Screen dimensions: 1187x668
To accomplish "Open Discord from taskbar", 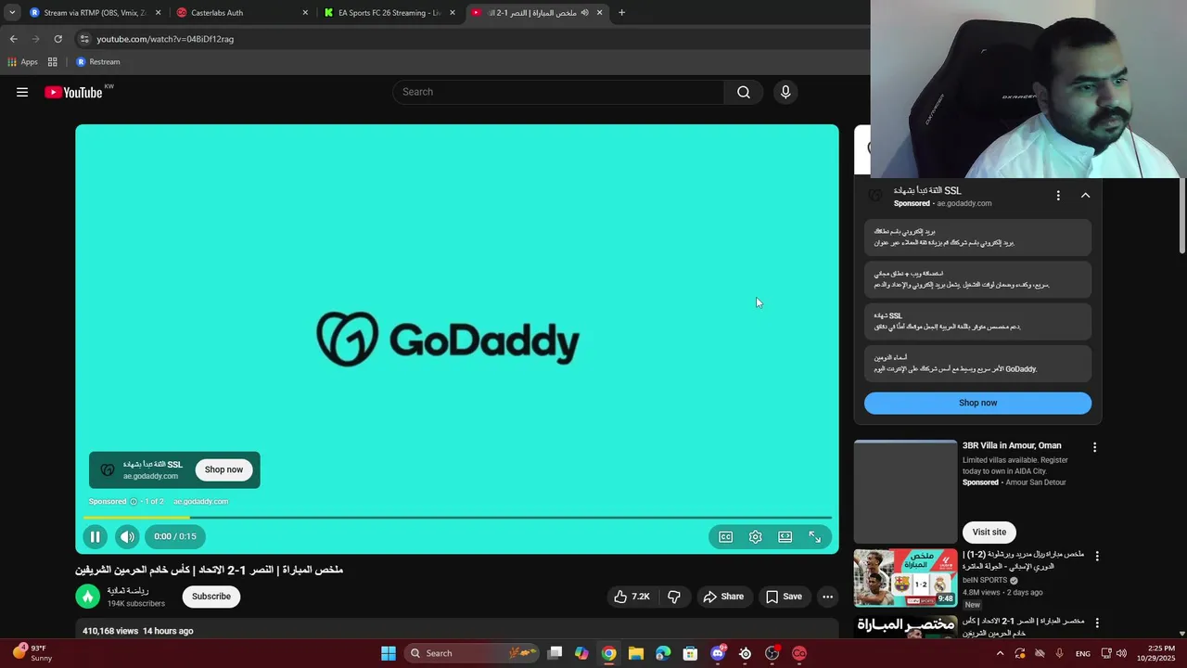I will click(x=718, y=653).
